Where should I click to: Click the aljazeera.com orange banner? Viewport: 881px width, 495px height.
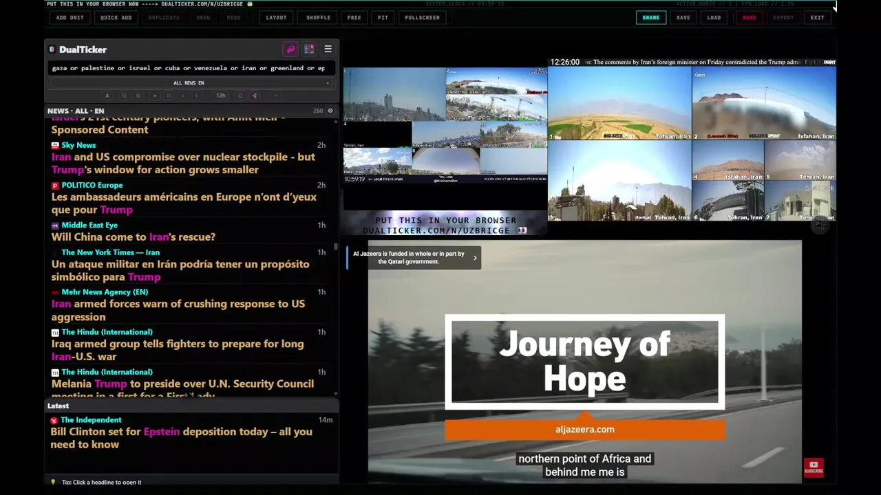click(584, 430)
